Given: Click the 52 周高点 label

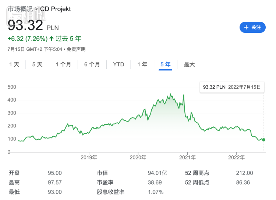Looking at the screenshot, I should pyautogui.click(x=197, y=173).
